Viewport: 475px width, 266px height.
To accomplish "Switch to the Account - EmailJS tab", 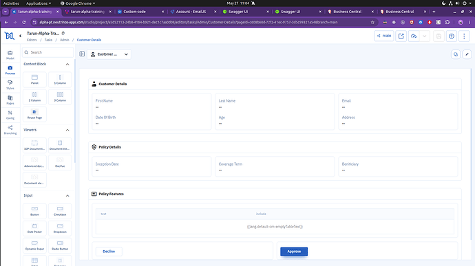I will point(193,12).
